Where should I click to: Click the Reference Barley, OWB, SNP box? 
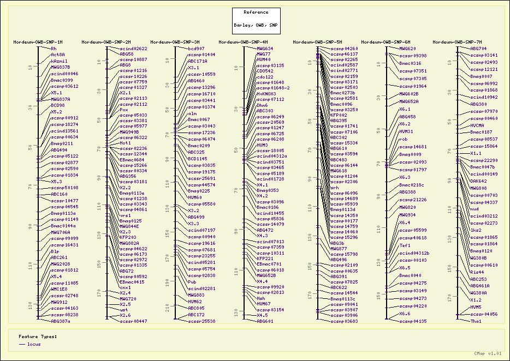click(x=257, y=20)
